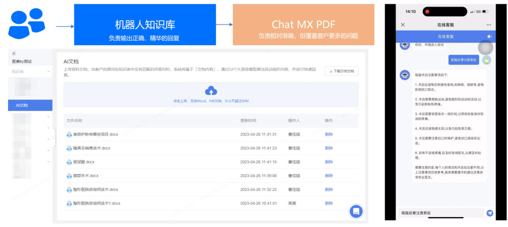Delete 隆鼻及销售话术.docx
Screen dimensions: 508x227
pos(329,149)
